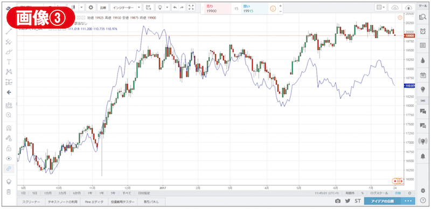Toggle 時間外 extended hours
The width and height of the screenshot is (431, 209).
350,193
